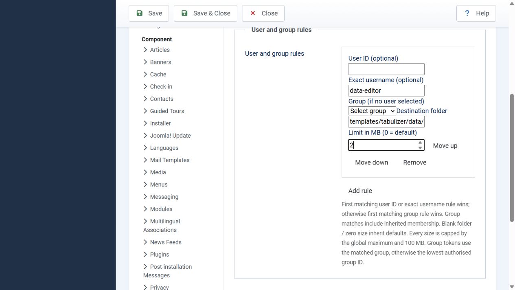Expand the Joomla! Update chevron

pyautogui.click(x=145, y=135)
